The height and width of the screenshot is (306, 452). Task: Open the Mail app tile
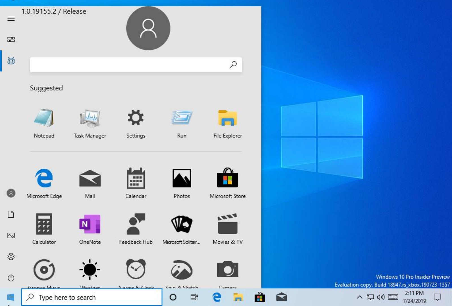tap(90, 183)
